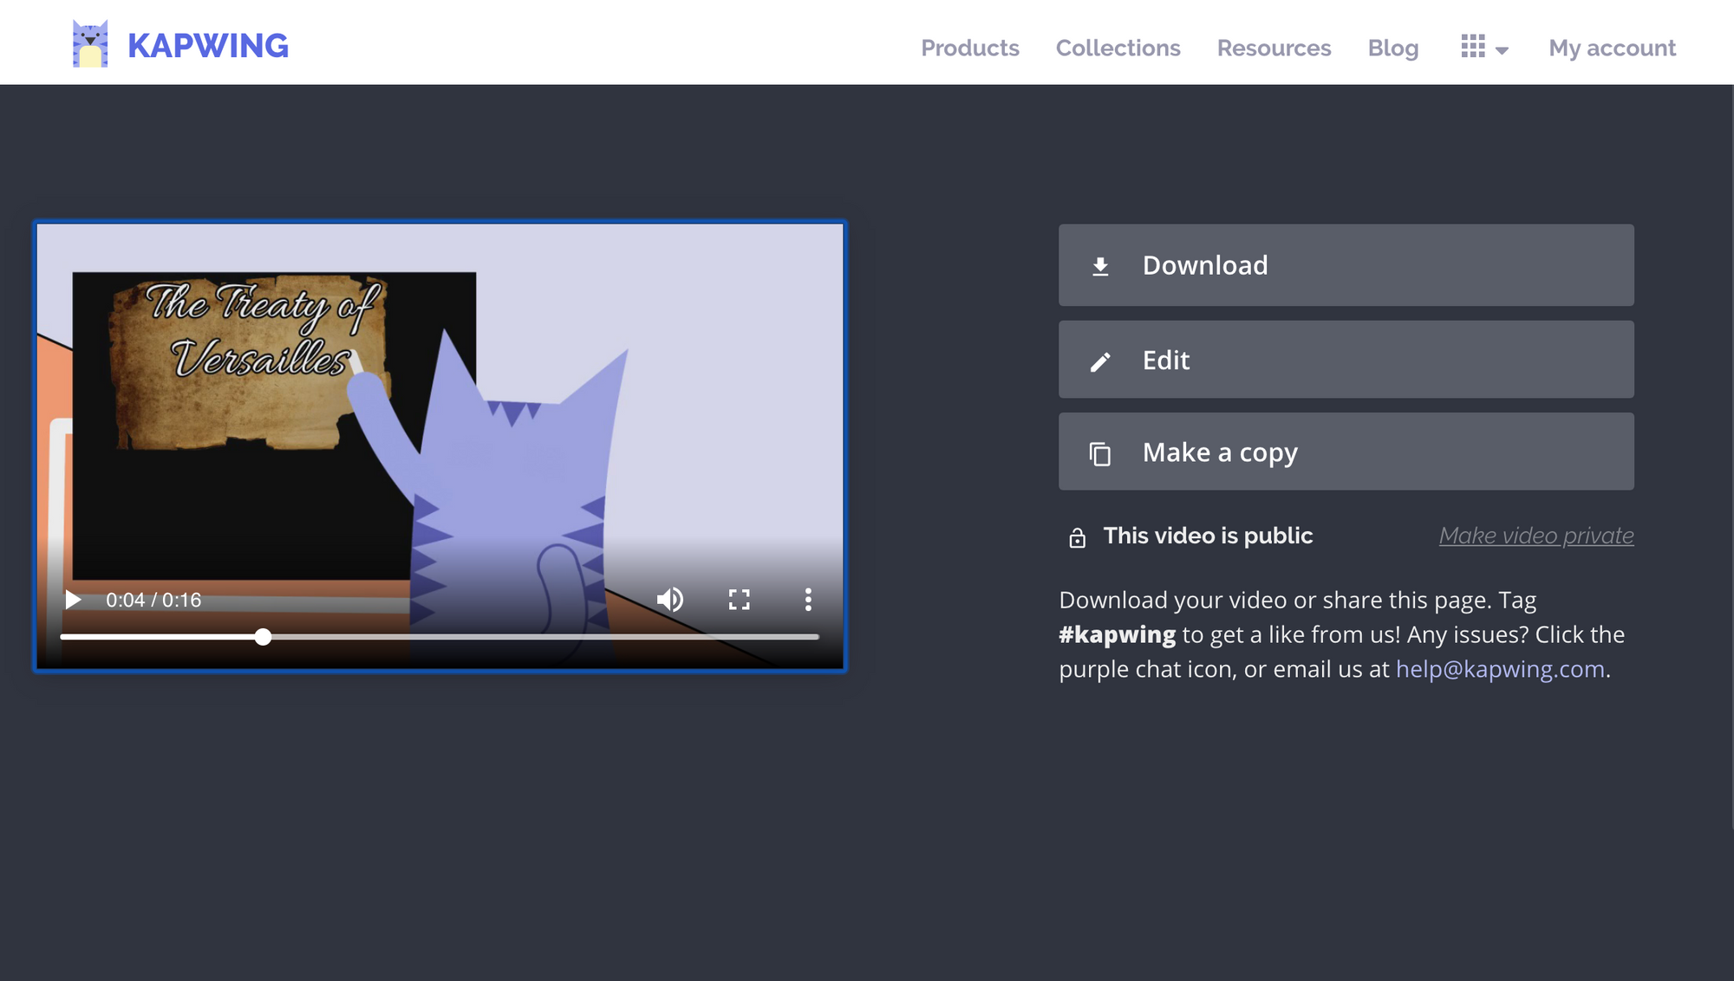Click the Make a copy button
The width and height of the screenshot is (1734, 981).
[x=1346, y=452]
